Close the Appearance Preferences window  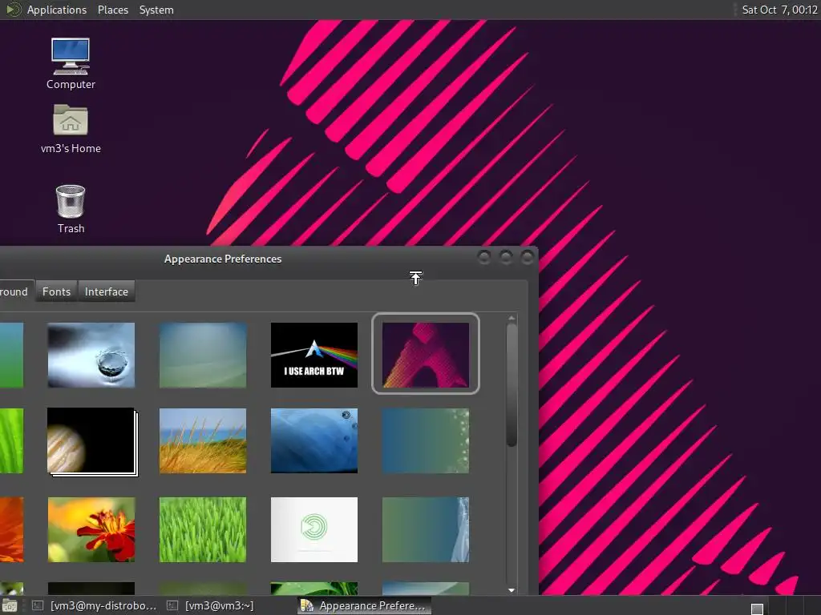[x=528, y=257]
